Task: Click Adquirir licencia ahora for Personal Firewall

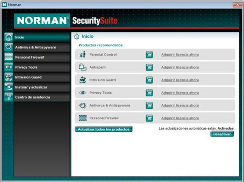Action: (x=180, y=118)
